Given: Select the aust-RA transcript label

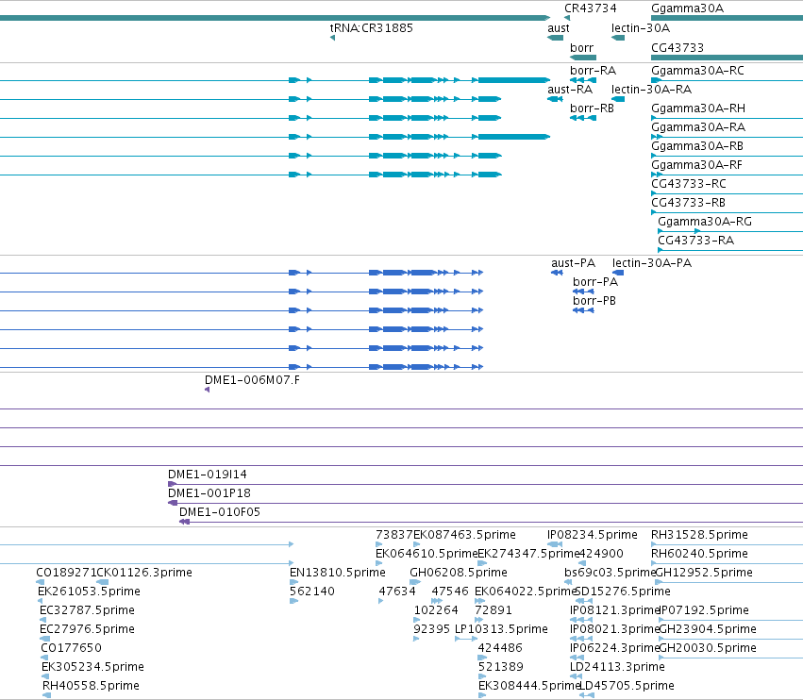Looking at the screenshot, I should [570, 90].
